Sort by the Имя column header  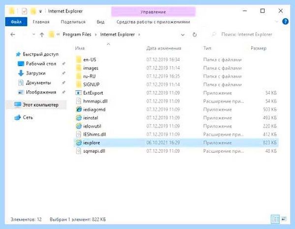click(80, 48)
